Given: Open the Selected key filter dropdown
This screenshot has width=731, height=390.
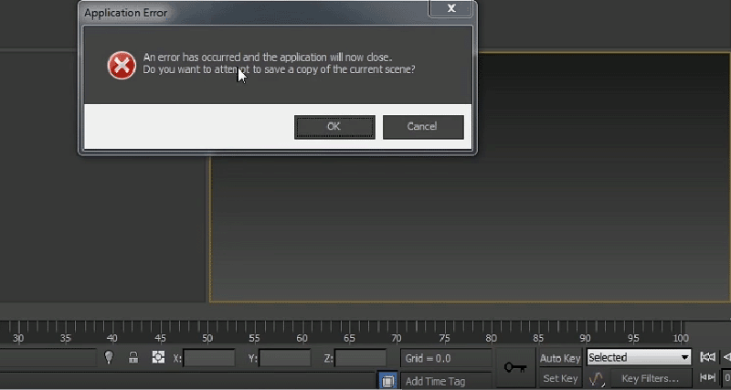Looking at the screenshot, I should tap(639, 357).
